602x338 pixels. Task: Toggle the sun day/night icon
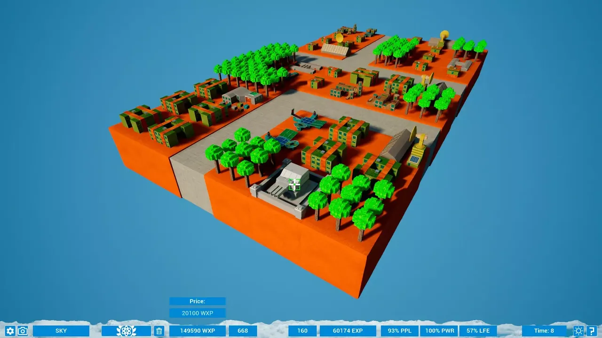(578, 331)
